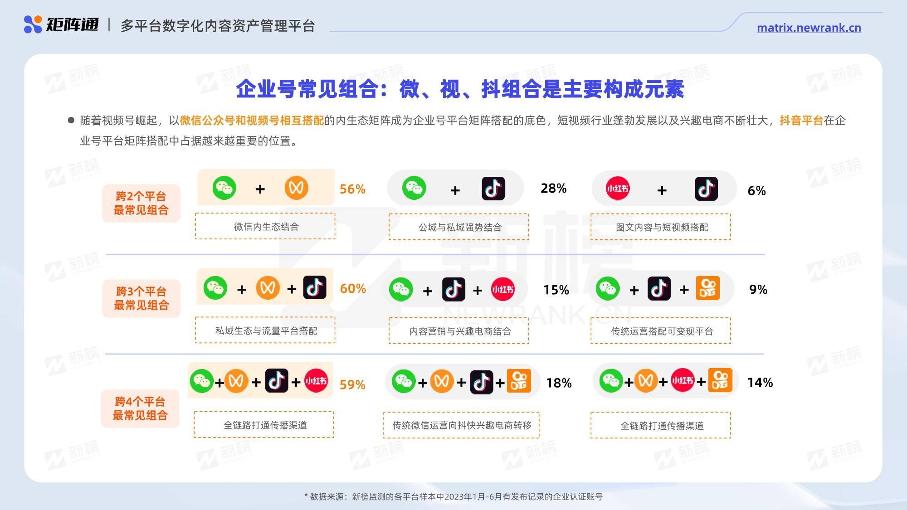The width and height of the screenshot is (907, 510).
Task: Click the 18% percentage value
Action: pos(559,383)
